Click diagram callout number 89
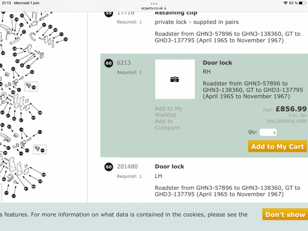308x231 pixels. click(x=43, y=174)
